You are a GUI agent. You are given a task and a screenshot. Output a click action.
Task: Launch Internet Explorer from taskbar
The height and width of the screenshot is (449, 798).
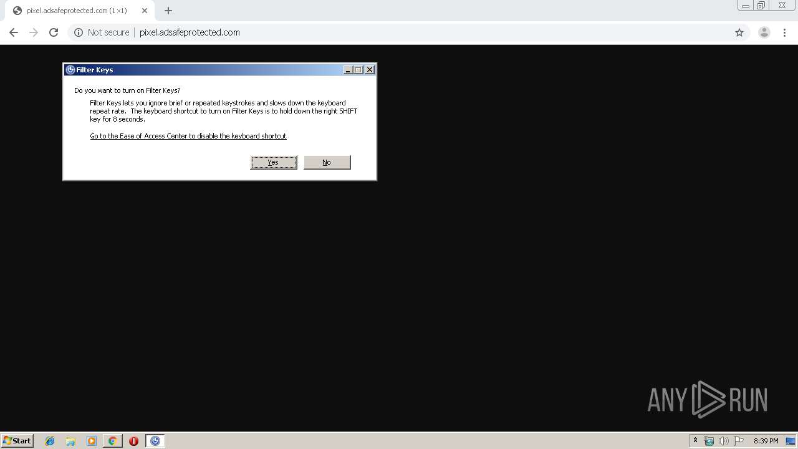(50, 441)
